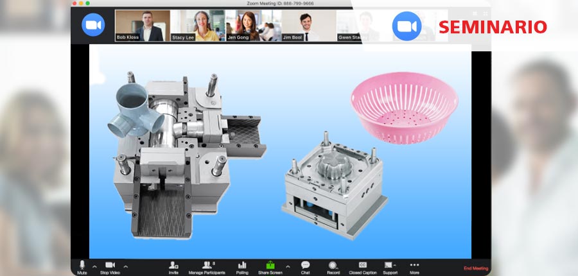Open the Support icon
Screen dimensions: 578x276
pyautogui.click(x=389, y=265)
